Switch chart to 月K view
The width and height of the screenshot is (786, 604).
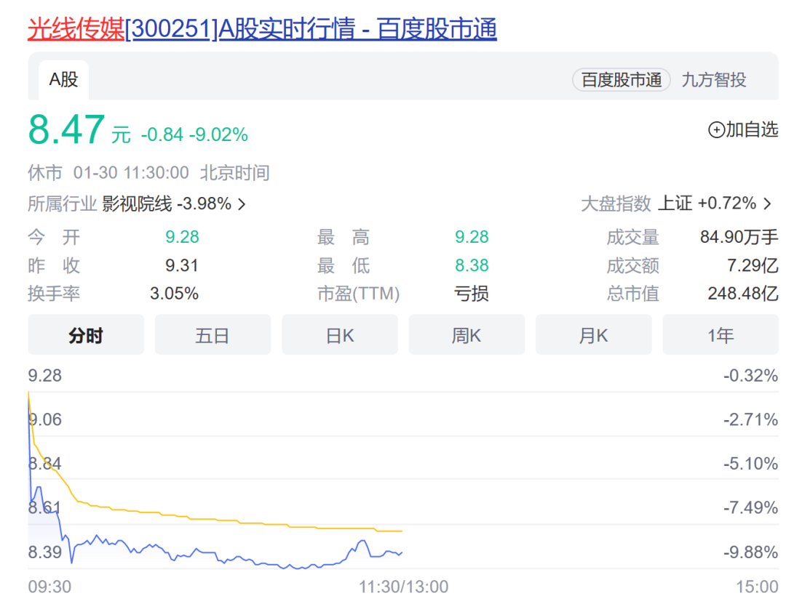coord(594,335)
